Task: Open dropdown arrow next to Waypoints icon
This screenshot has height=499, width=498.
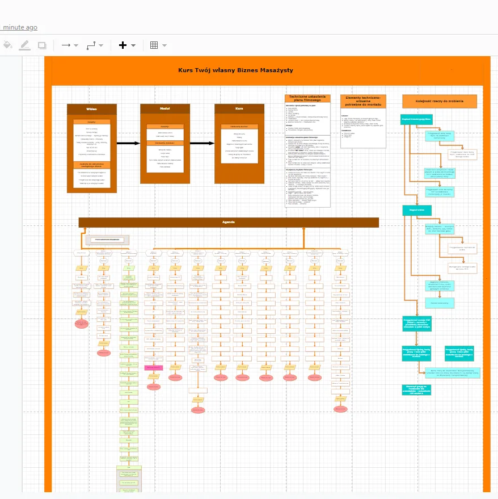Action: pos(101,45)
